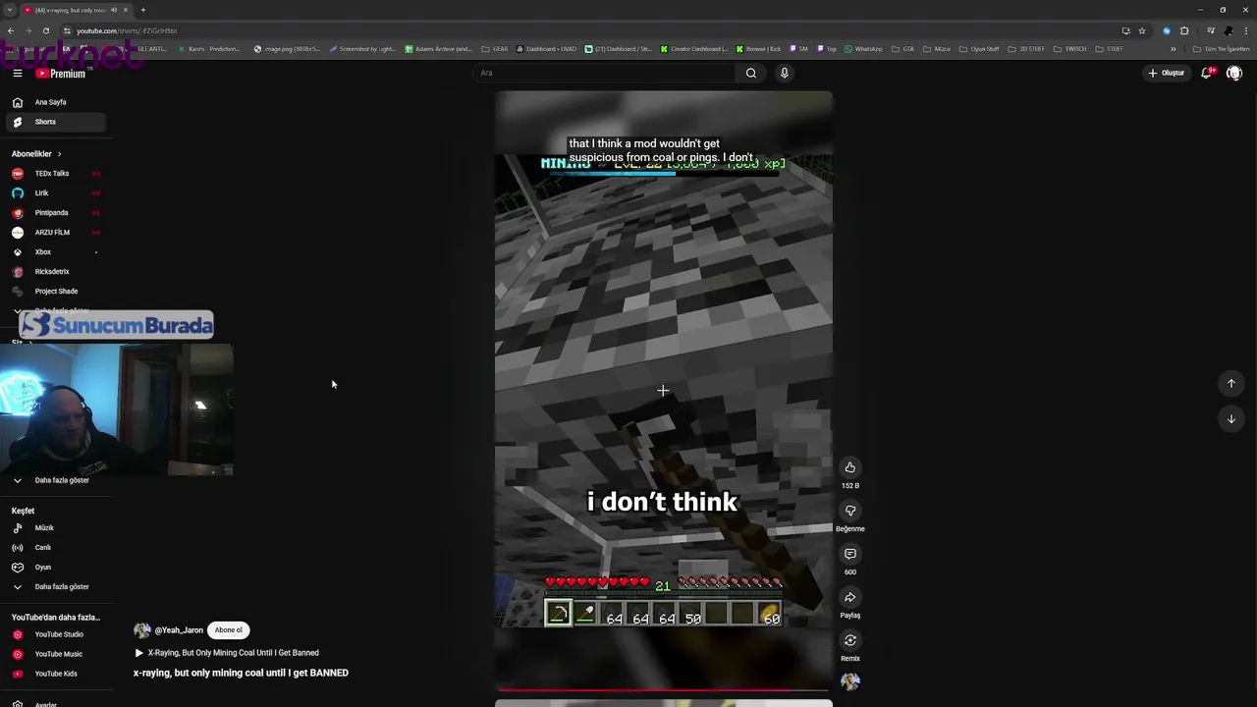
Task: Open GTA bookmarks folder
Action: click(903, 49)
